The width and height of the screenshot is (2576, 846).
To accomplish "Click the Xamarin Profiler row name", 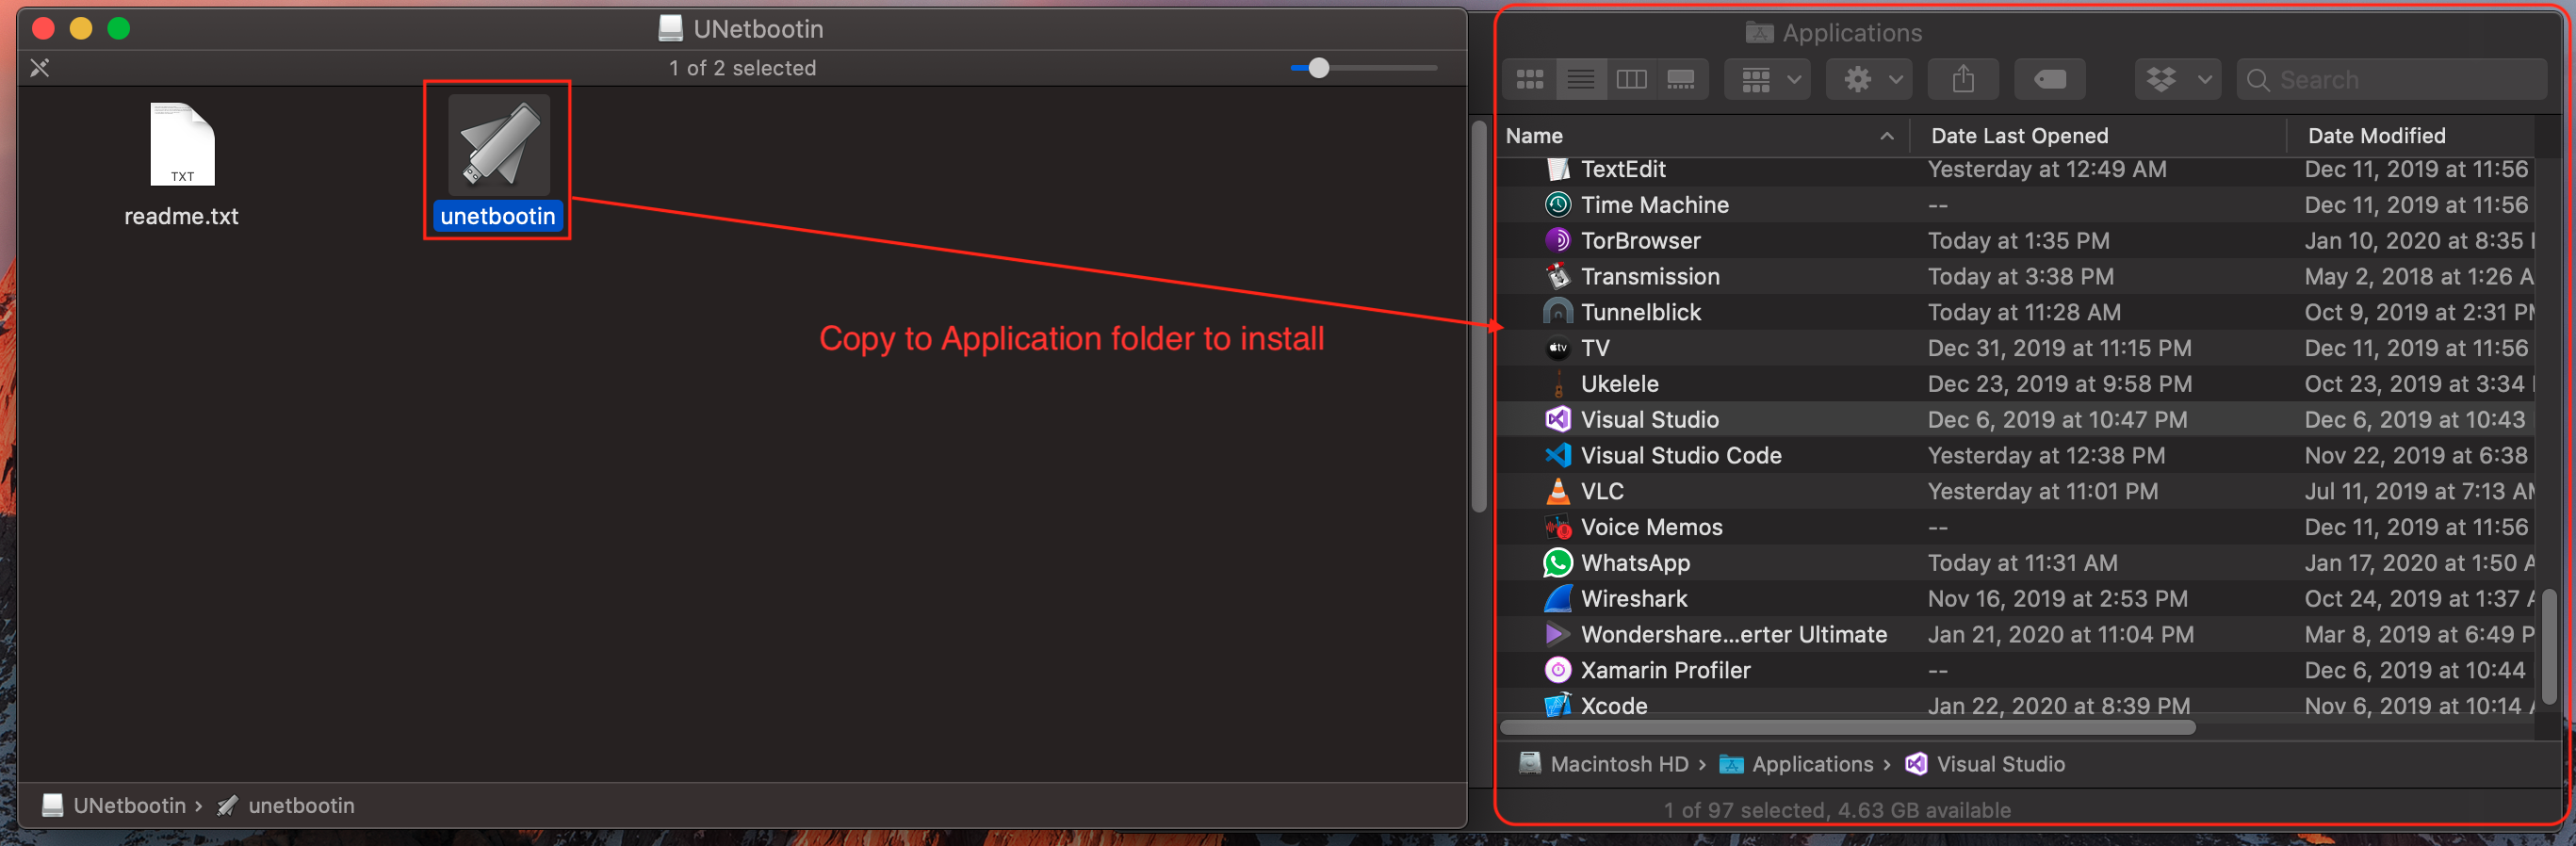I will pyautogui.click(x=1665, y=670).
